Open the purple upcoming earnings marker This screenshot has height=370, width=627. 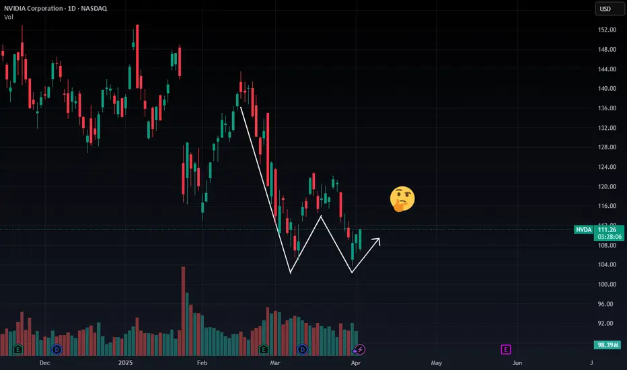[506, 350]
